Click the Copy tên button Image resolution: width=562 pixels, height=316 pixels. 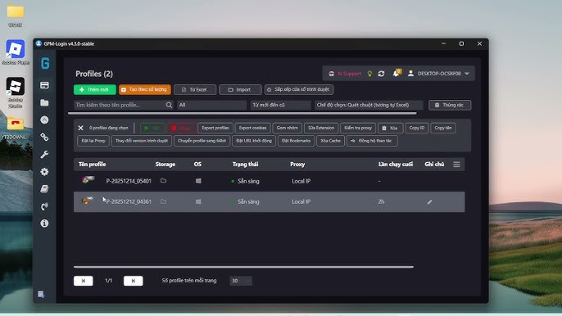443,128
